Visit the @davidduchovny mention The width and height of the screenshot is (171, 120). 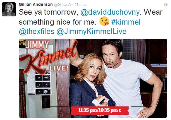coord(110,12)
